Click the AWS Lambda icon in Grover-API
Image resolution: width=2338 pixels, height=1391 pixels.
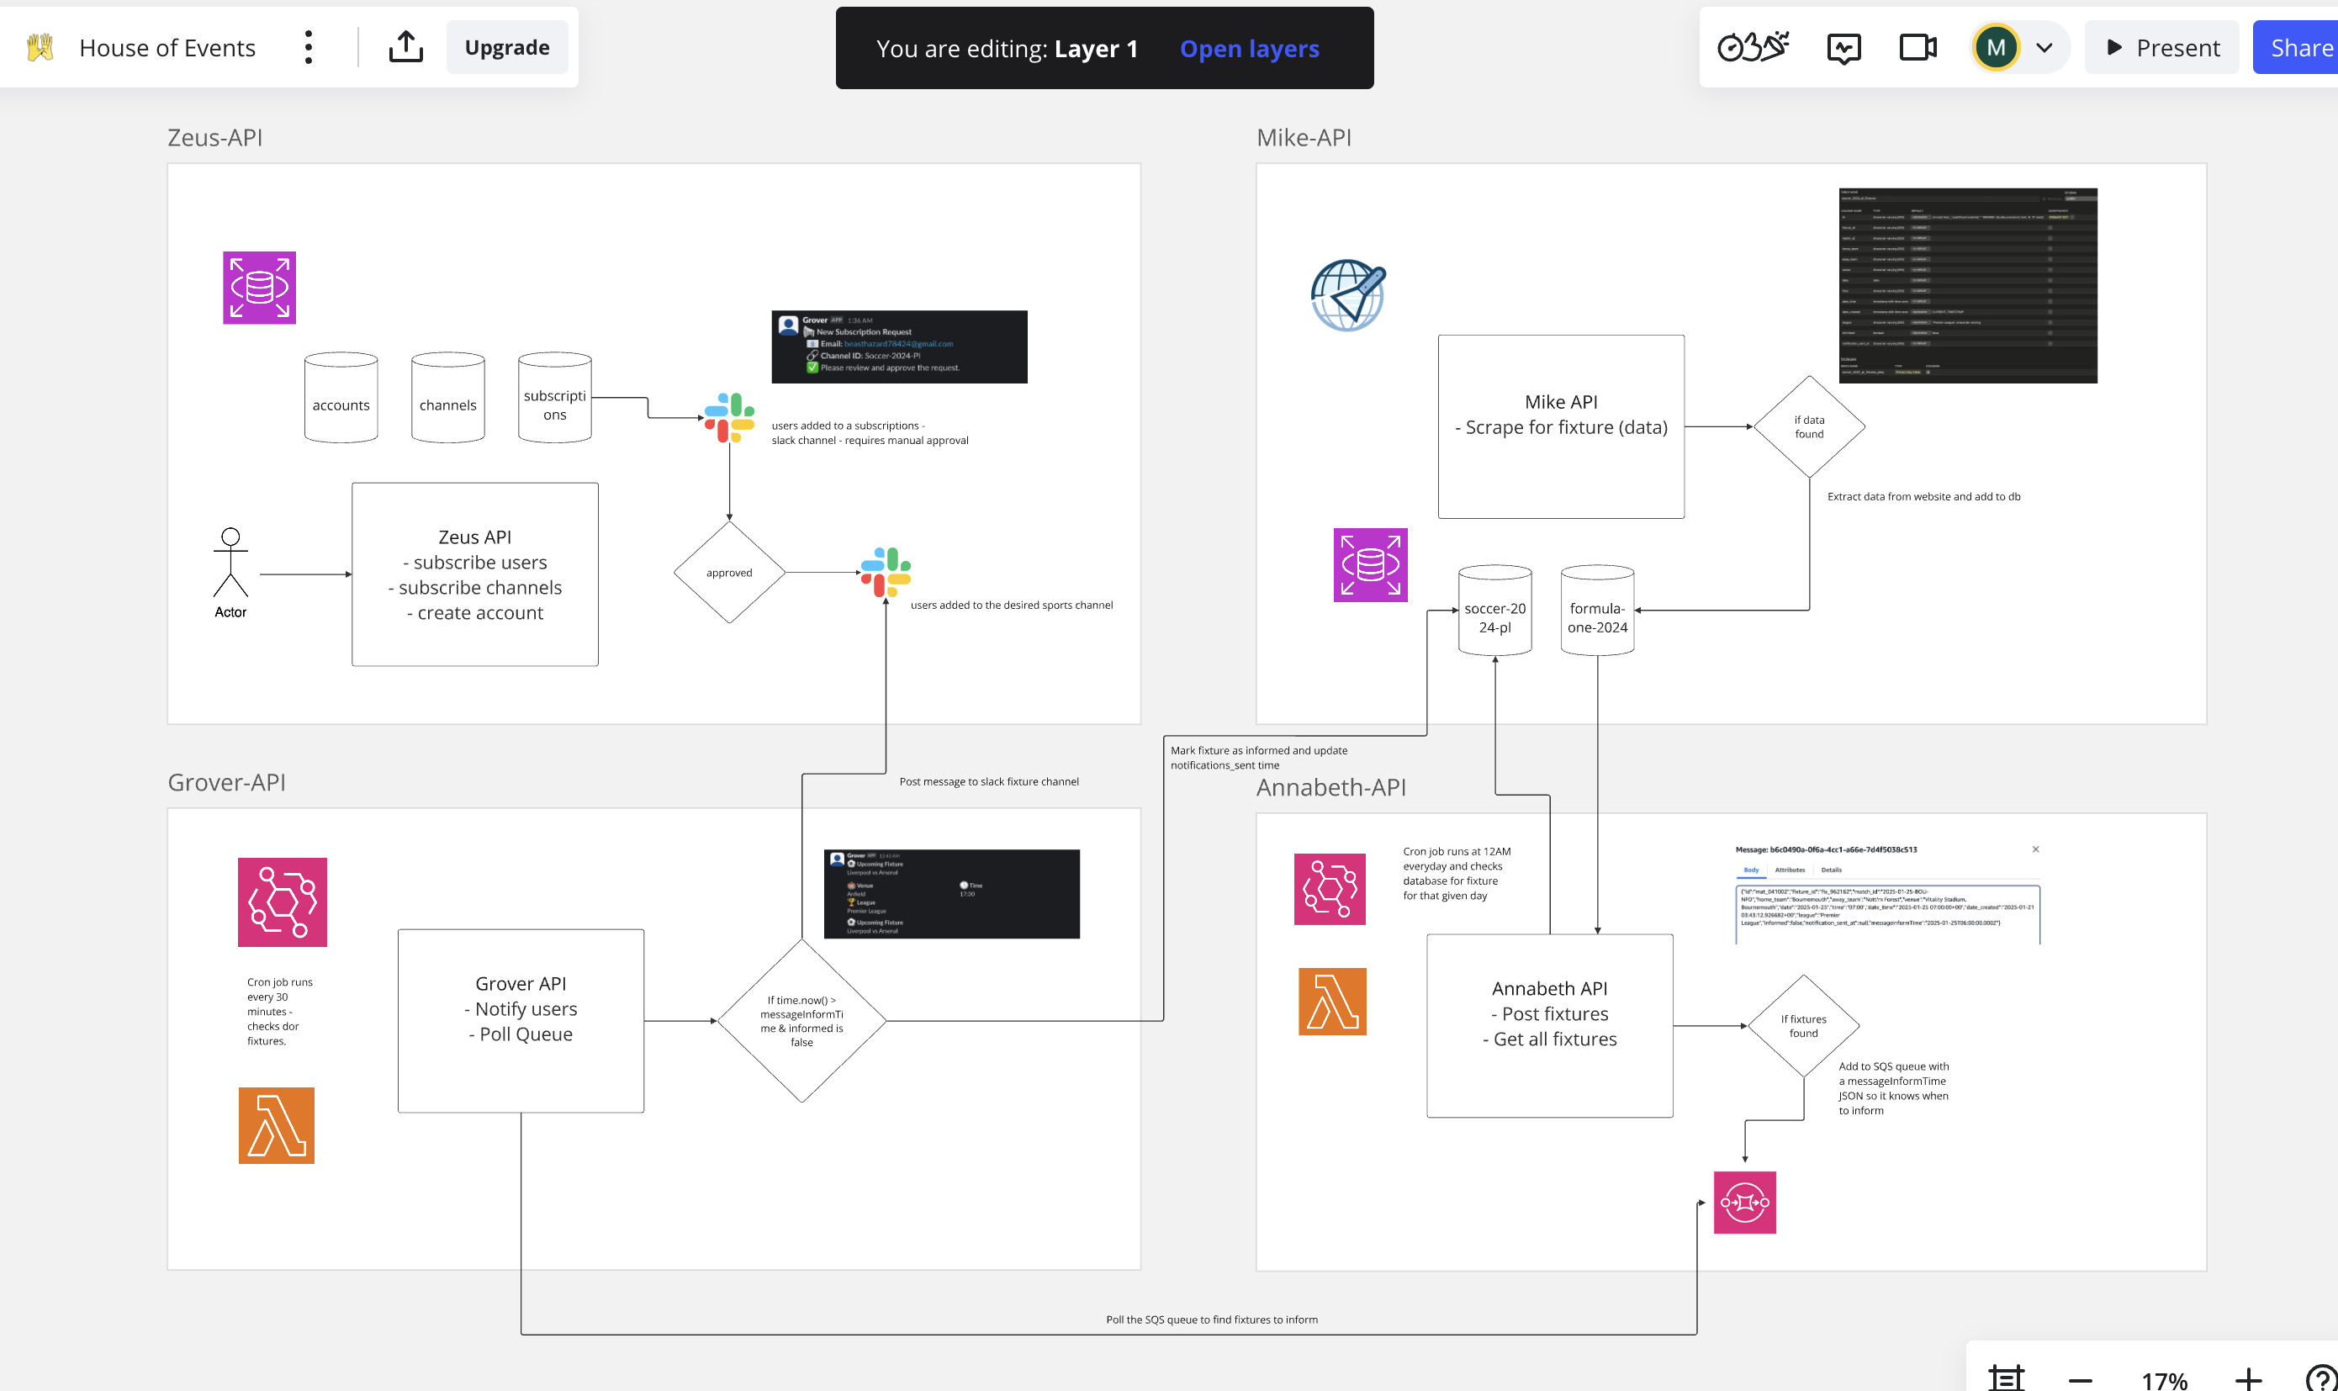277,1126
